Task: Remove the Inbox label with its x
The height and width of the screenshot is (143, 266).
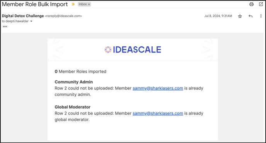Action: (89, 4)
